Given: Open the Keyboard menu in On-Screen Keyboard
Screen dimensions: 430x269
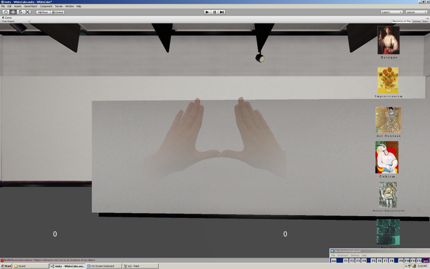Looking at the screenshot, I should pos(343,254).
